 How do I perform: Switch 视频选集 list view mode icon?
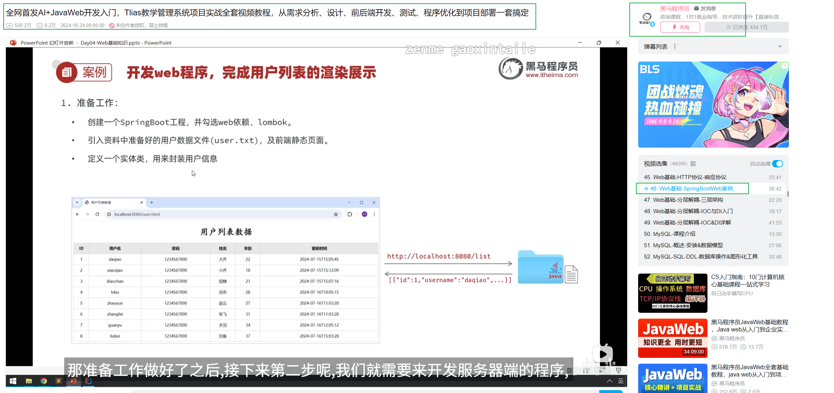(693, 164)
